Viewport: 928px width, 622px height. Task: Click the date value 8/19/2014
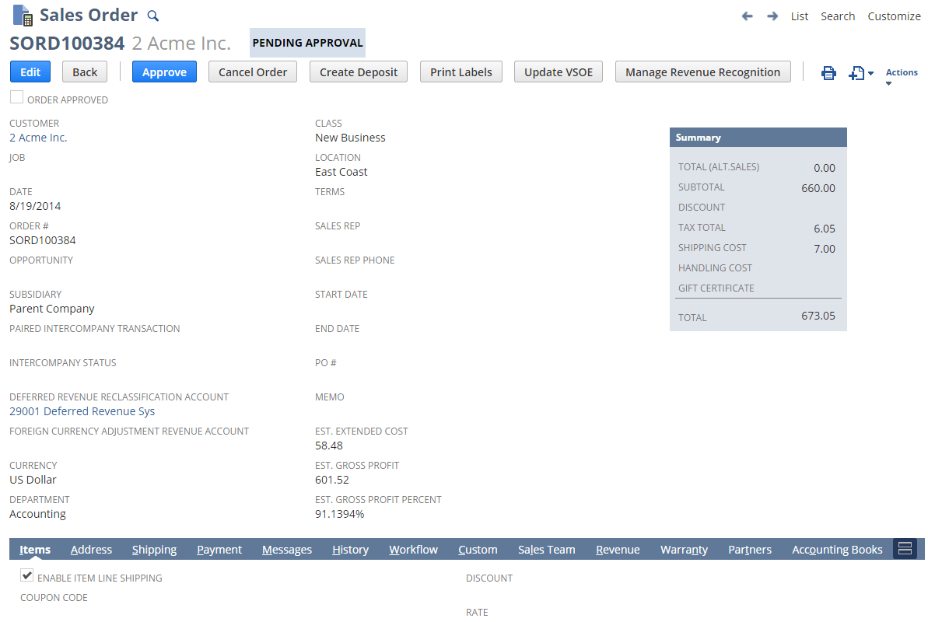[x=35, y=206]
